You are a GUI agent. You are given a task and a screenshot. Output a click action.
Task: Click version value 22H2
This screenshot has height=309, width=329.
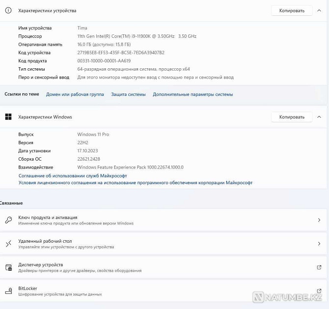(x=82, y=142)
